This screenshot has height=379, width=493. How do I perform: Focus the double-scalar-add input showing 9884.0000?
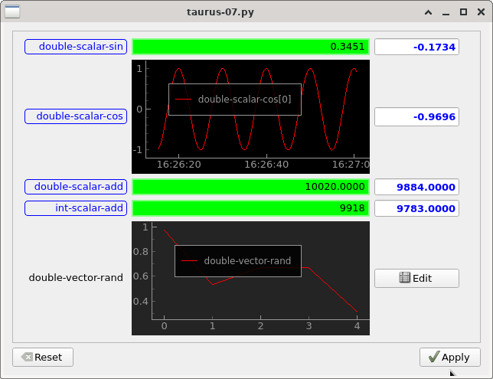tap(416, 186)
